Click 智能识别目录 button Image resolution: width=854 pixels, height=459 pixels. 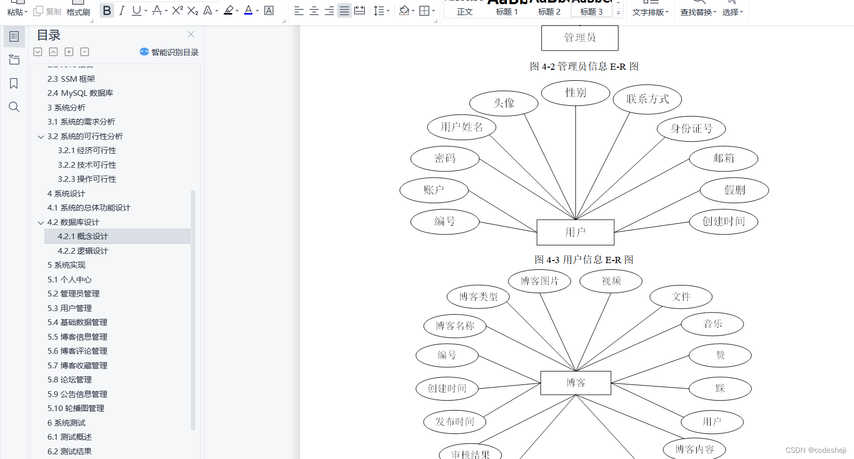click(169, 52)
